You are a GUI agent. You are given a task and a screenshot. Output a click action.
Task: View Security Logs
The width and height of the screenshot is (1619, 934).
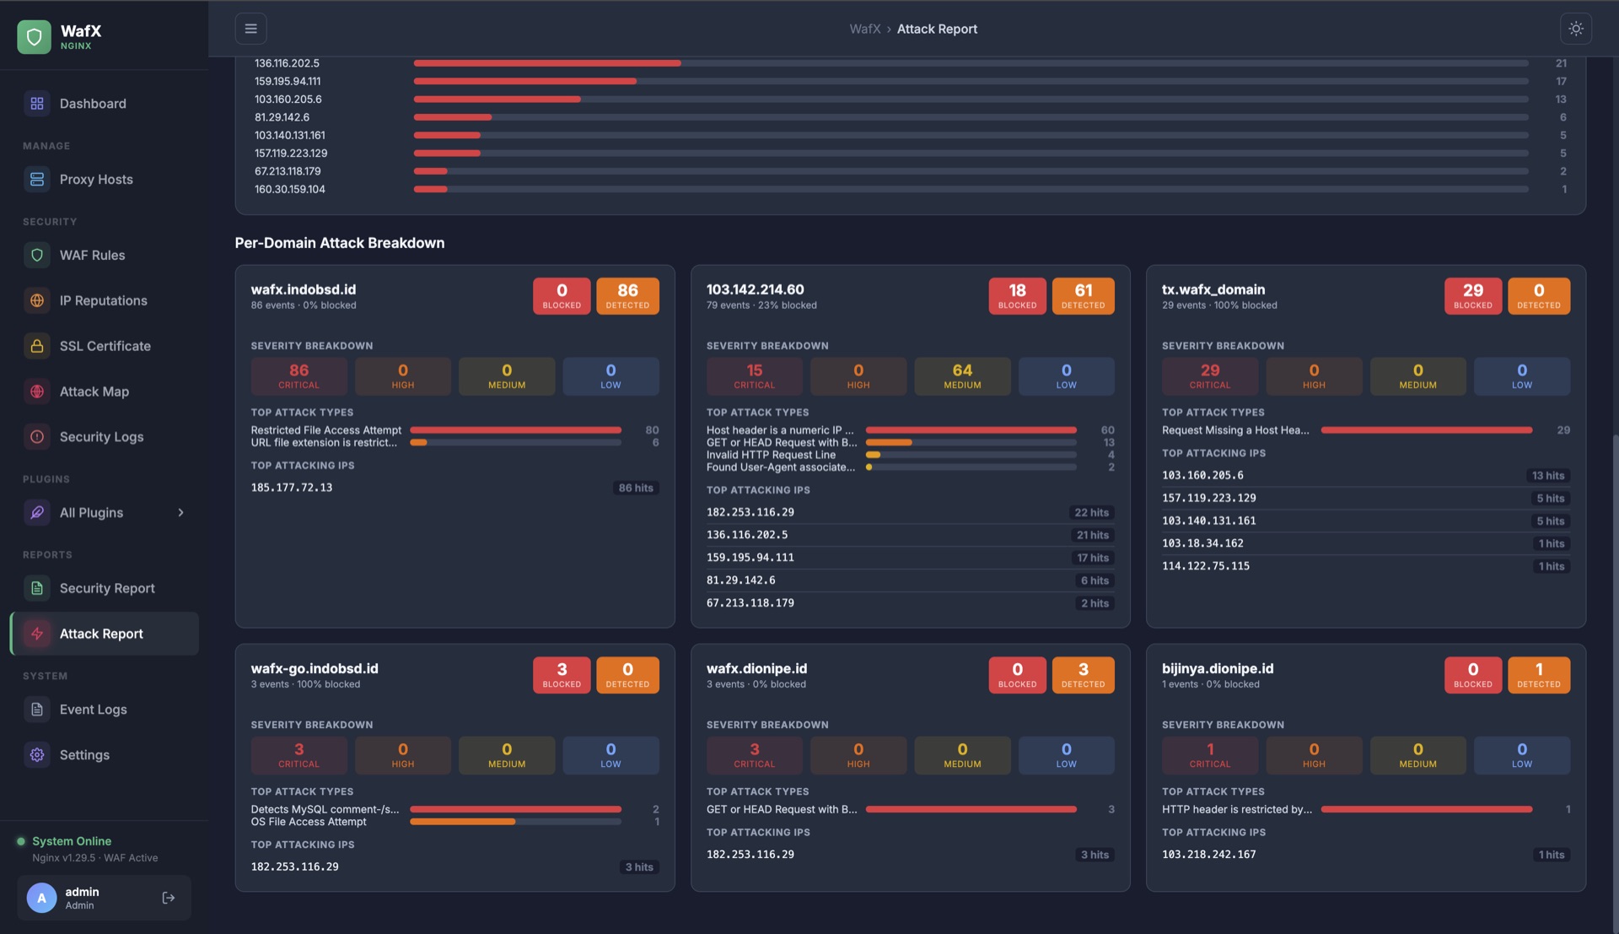[101, 437]
